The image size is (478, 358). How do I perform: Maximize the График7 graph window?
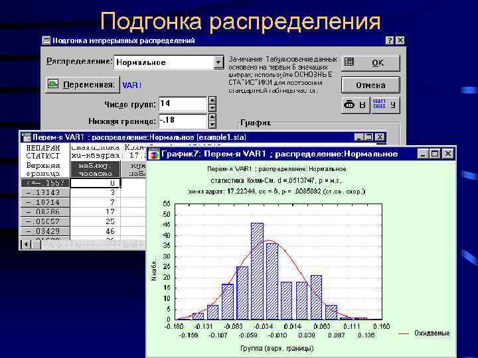(x=434, y=154)
